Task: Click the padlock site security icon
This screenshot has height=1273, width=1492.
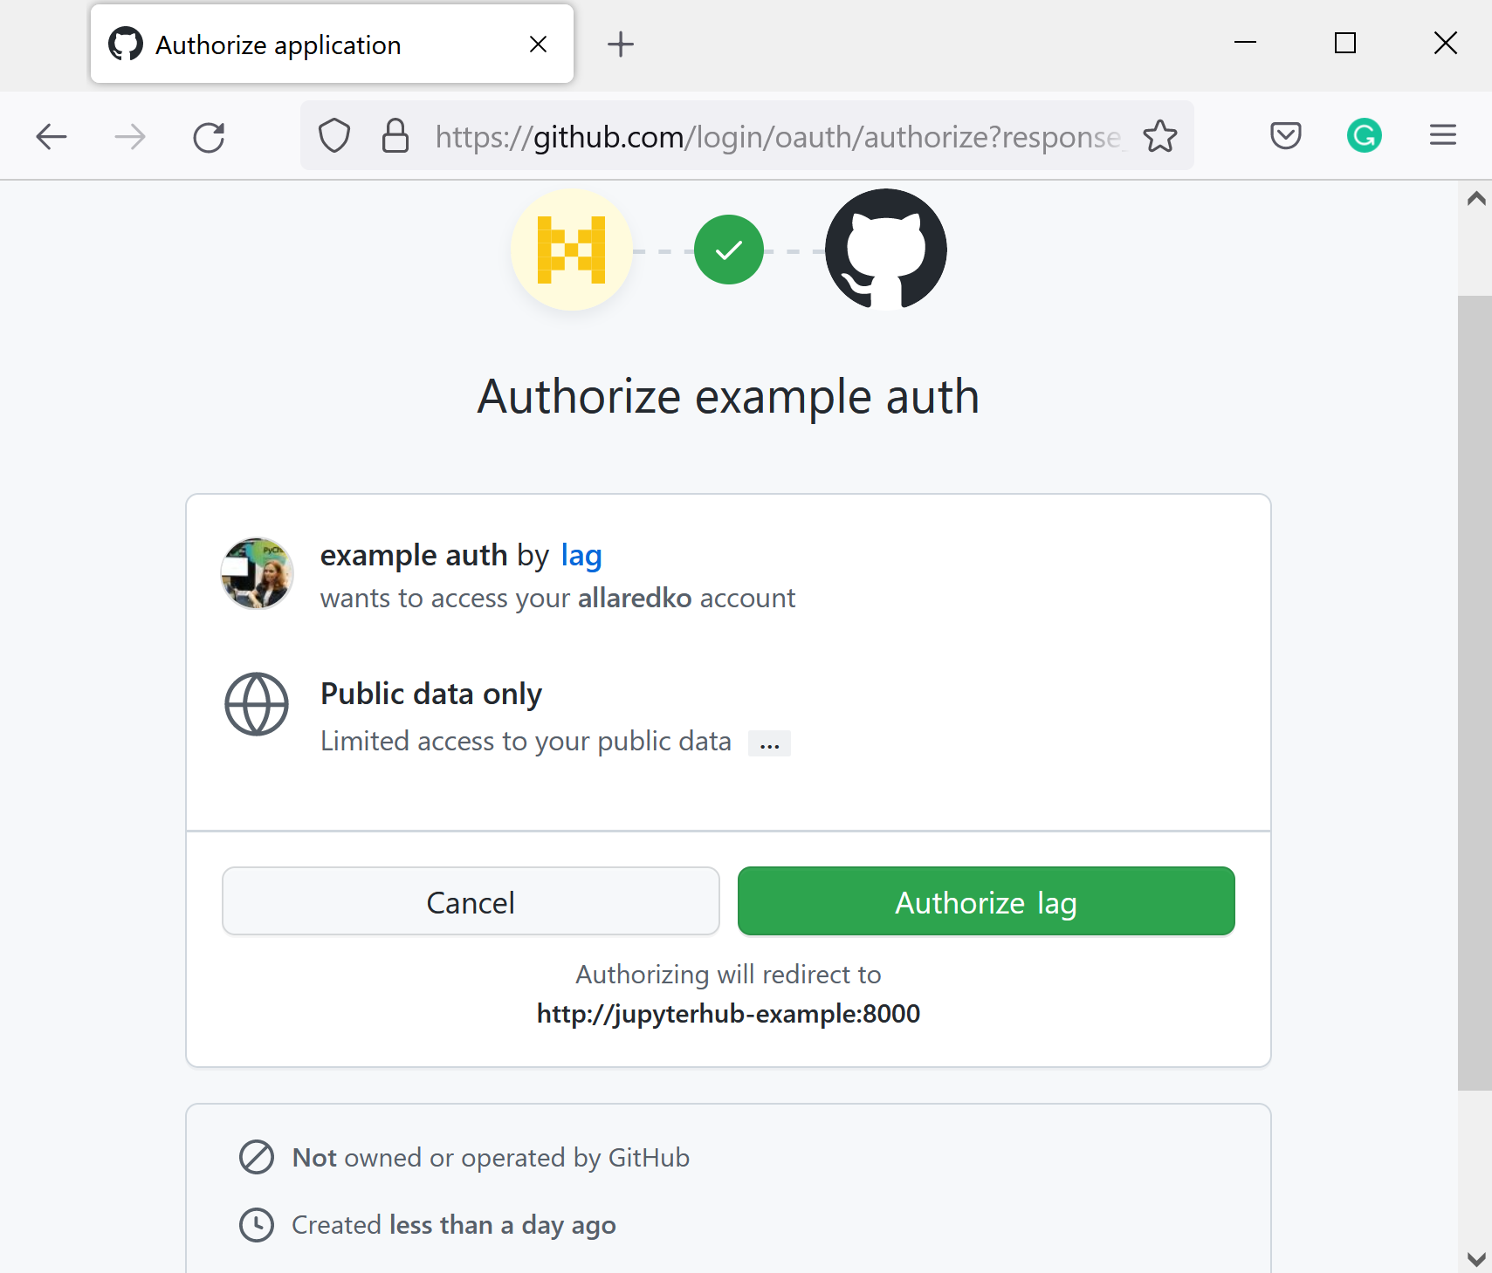Action: tap(395, 135)
